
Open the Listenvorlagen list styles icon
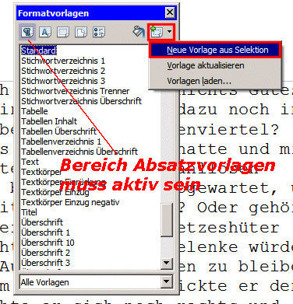click(x=99, y=32)
